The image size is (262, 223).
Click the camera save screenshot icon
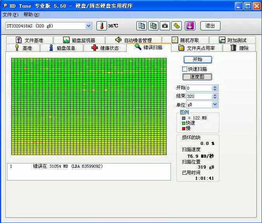pyautogui.click(x=165, y=26)
